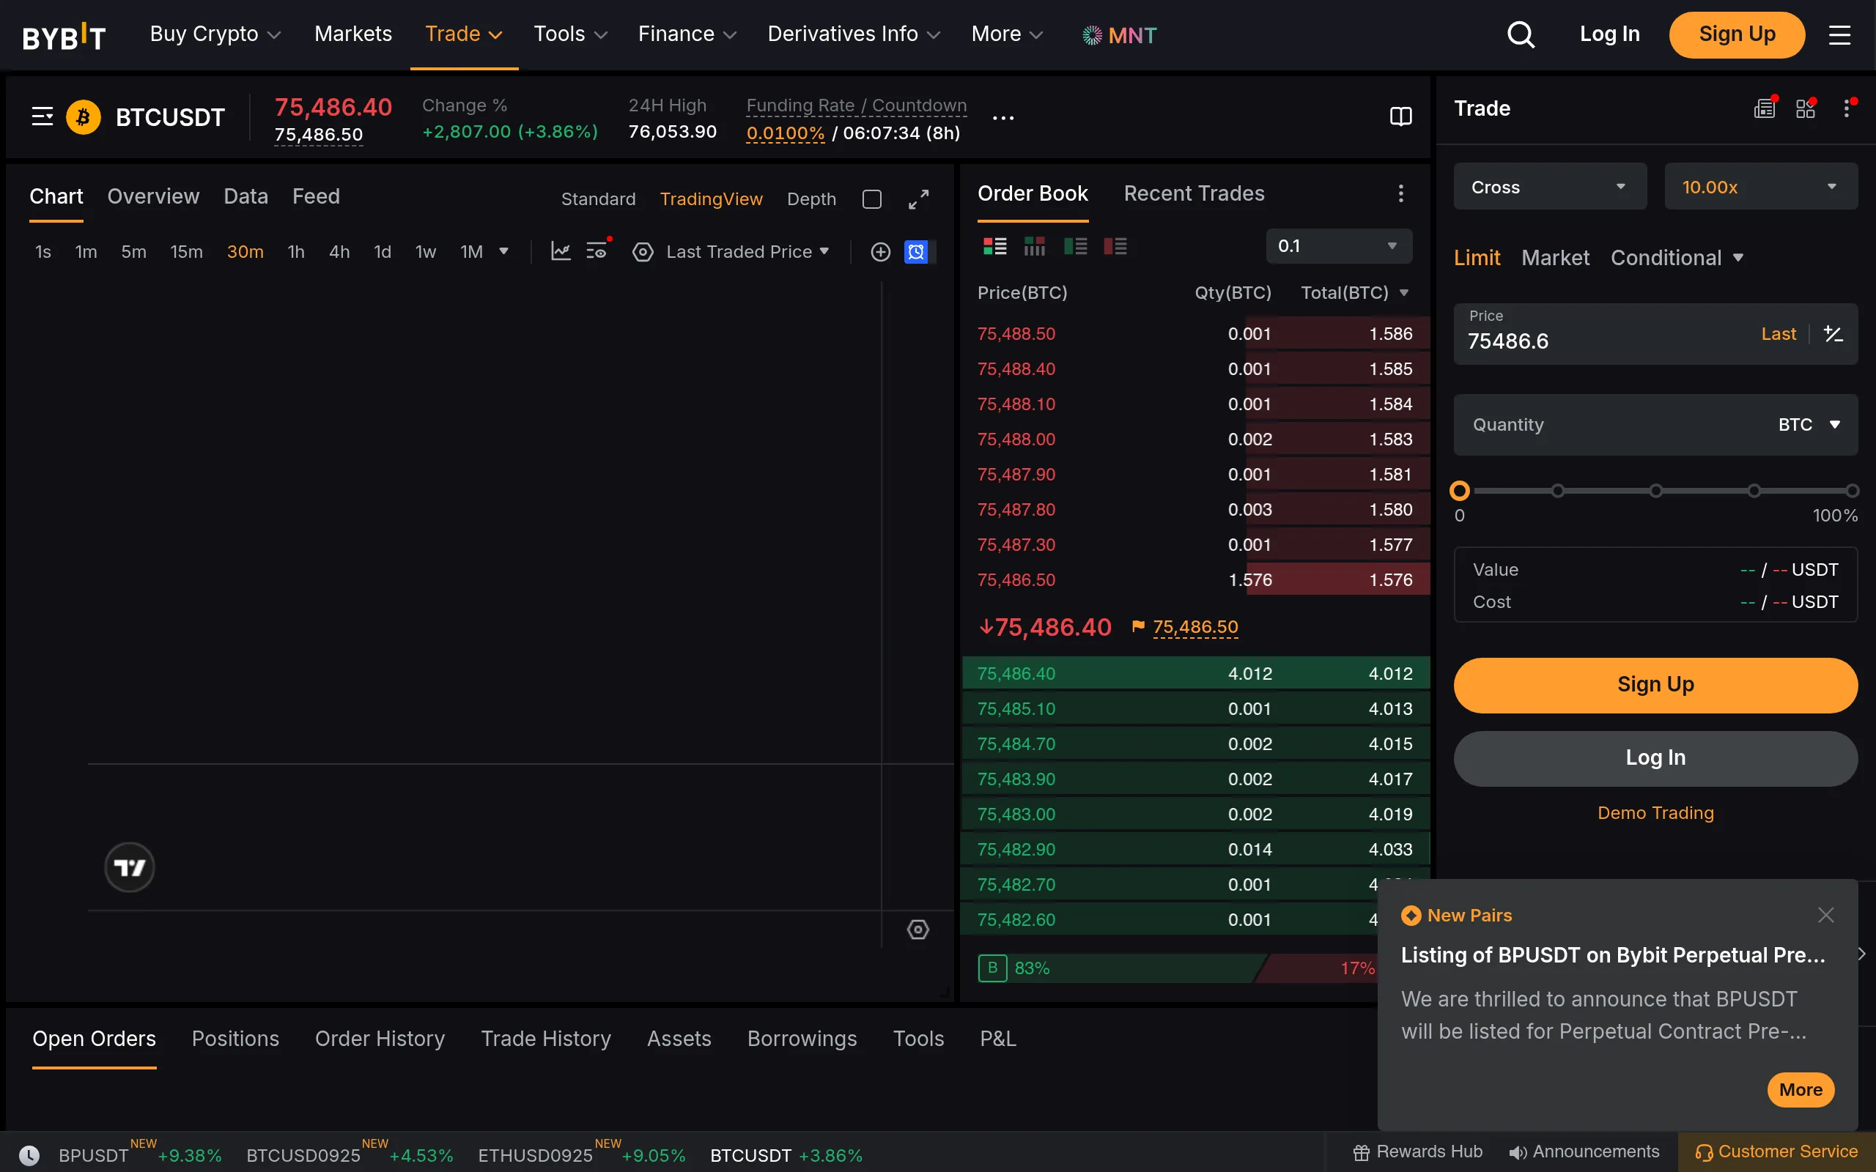This screenshot has height=1172, width=1876.
Task: Open the 0.1 price grouping dropdown
Action: pos(1338,245)
